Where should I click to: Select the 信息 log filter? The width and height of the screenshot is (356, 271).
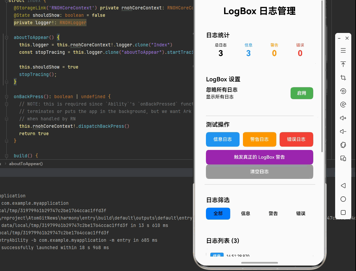click(x=245, y=213)
